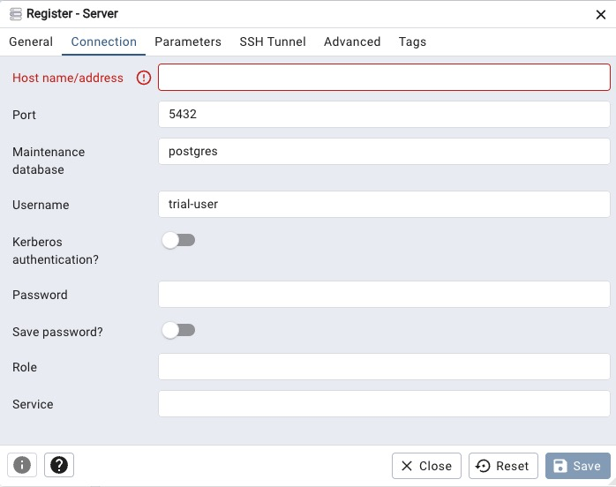Viewport: 616px width, 487px height.
Task: Click the info icon button
Action: (22, 465)
